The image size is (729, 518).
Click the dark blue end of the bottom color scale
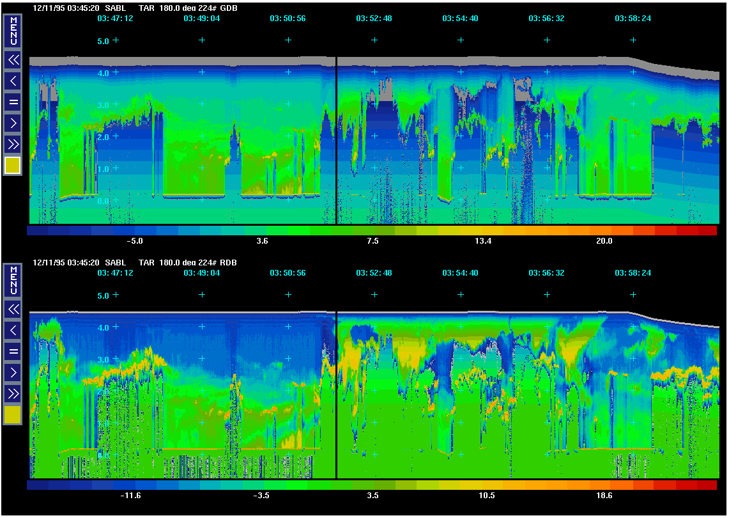tap(37, 485)
